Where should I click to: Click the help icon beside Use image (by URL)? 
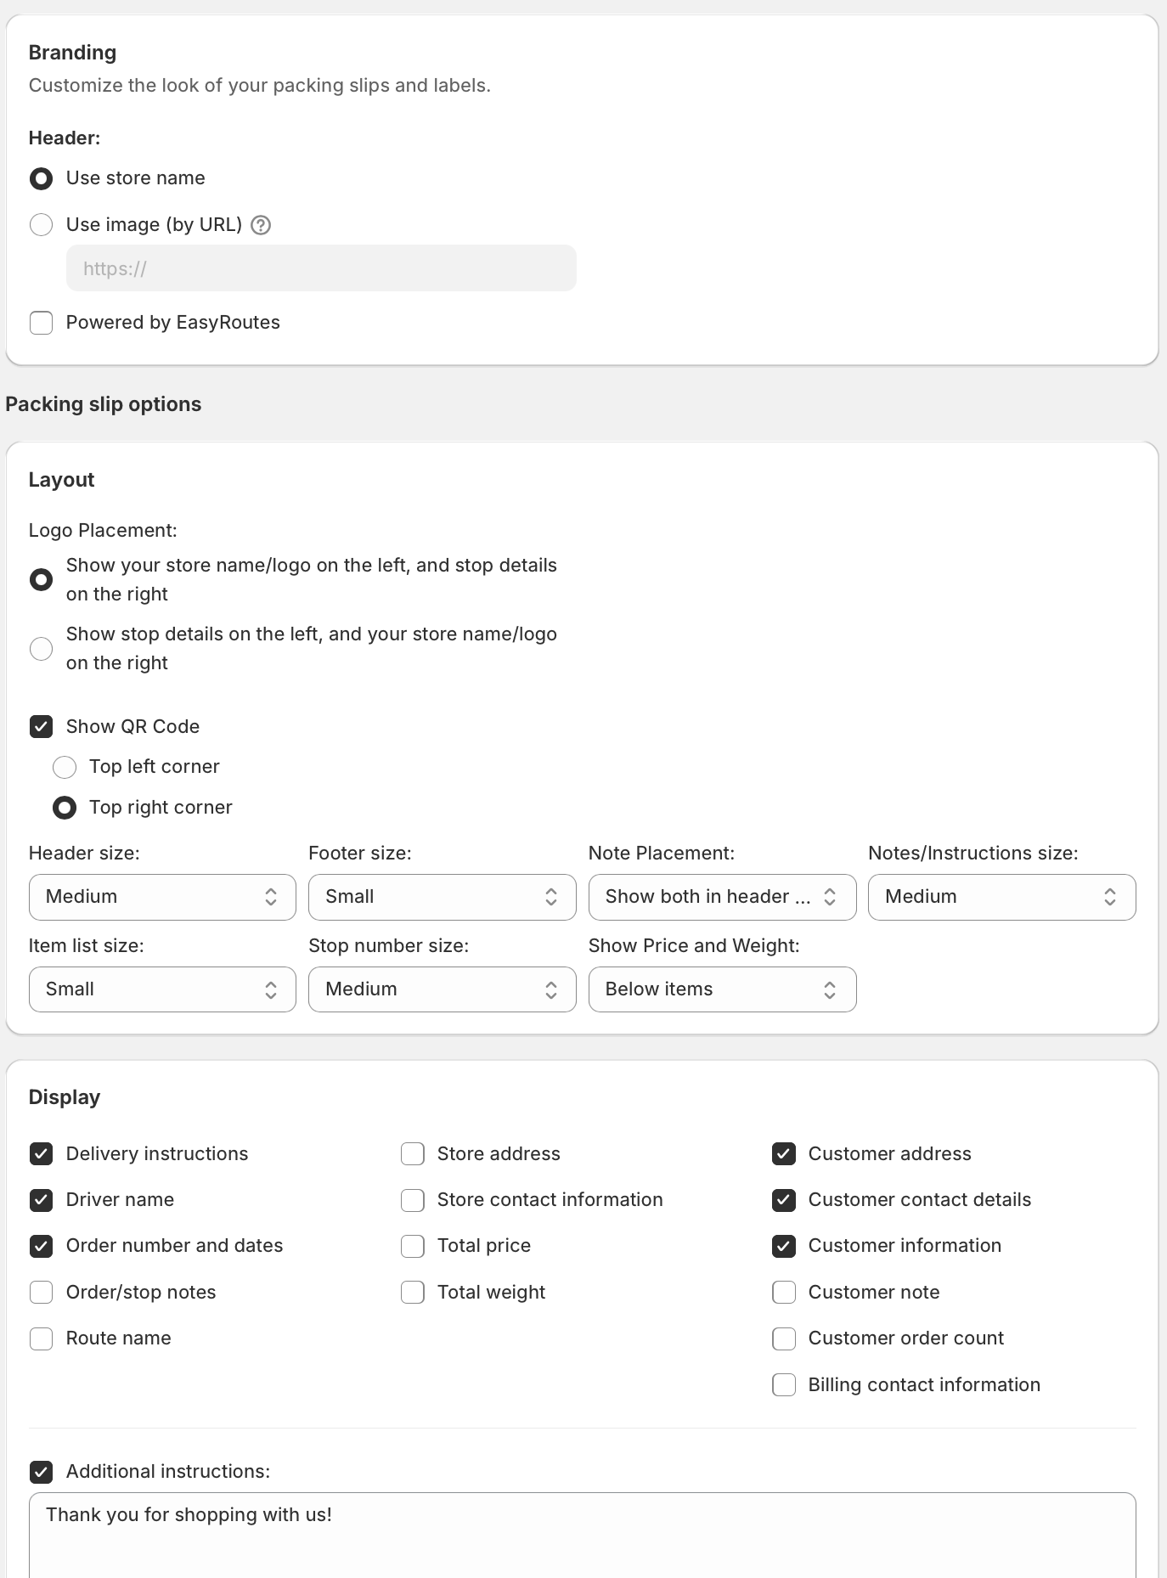tap(261, 225)
